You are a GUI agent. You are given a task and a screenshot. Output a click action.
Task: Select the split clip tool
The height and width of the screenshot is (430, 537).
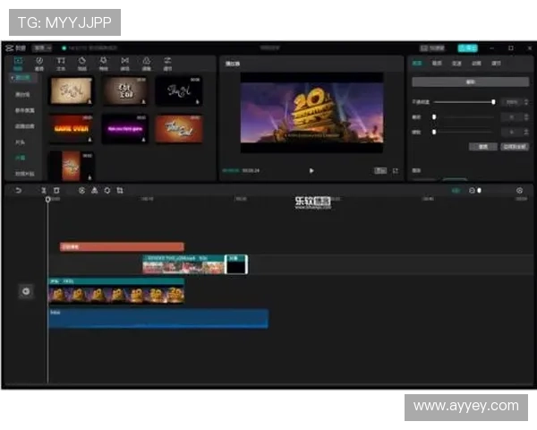tap(44, 190)
